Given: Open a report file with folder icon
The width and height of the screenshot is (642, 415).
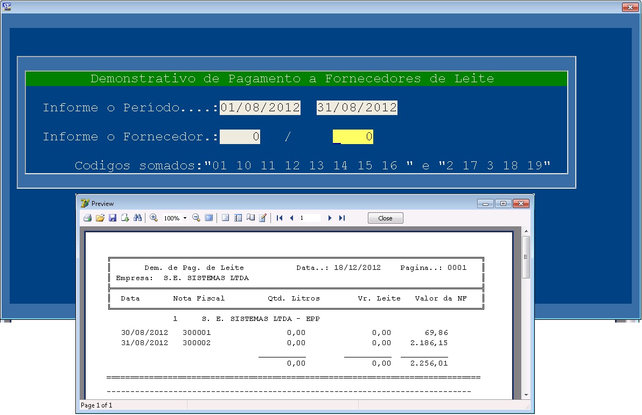Looking at the screenshot, I should tap(100, 218).
